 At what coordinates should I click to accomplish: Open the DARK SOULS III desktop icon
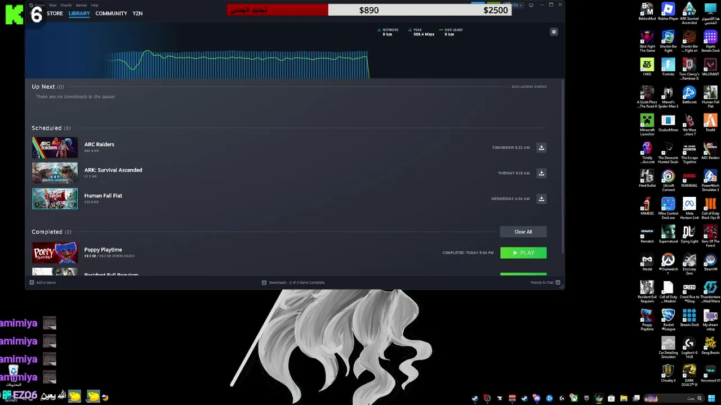689,376
